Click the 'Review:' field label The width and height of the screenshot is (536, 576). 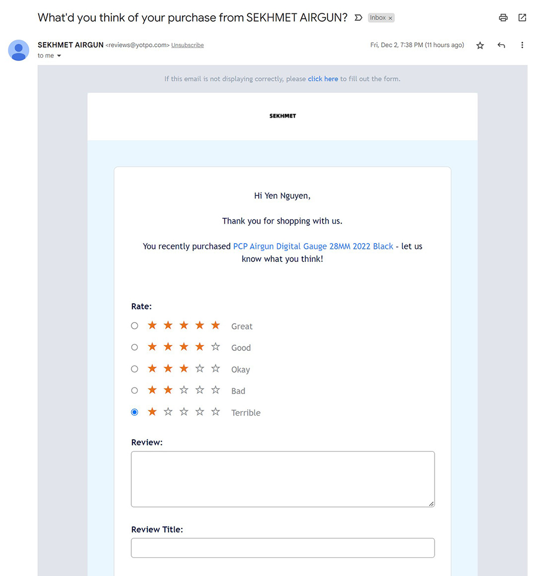click(147, 442)
